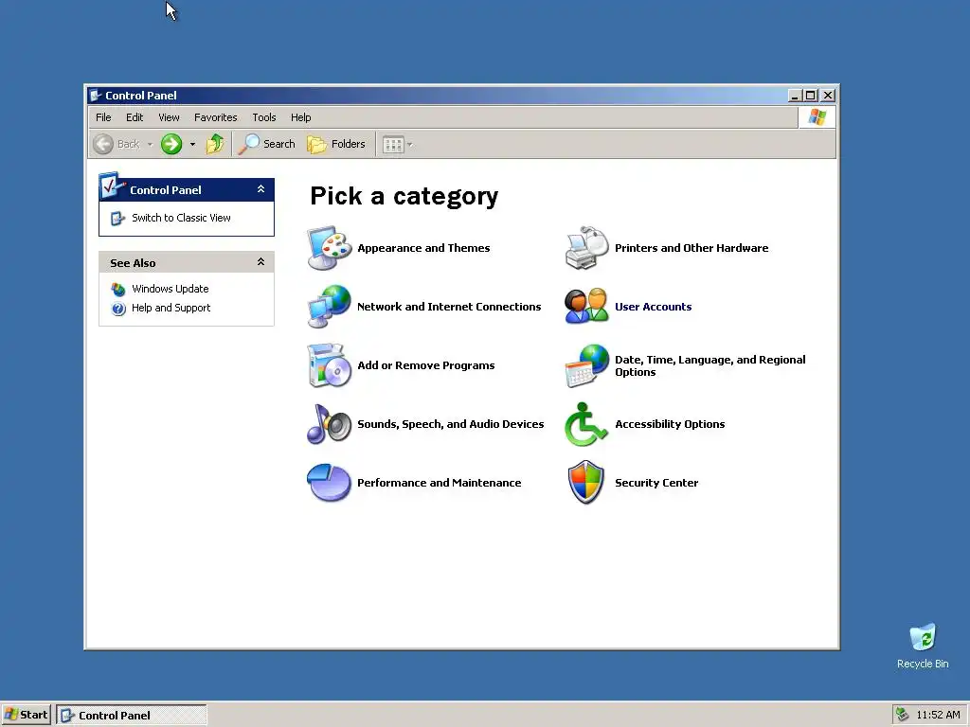
Task: Click the Back arrow toolbar icon
Action: (x=103, y=144)
